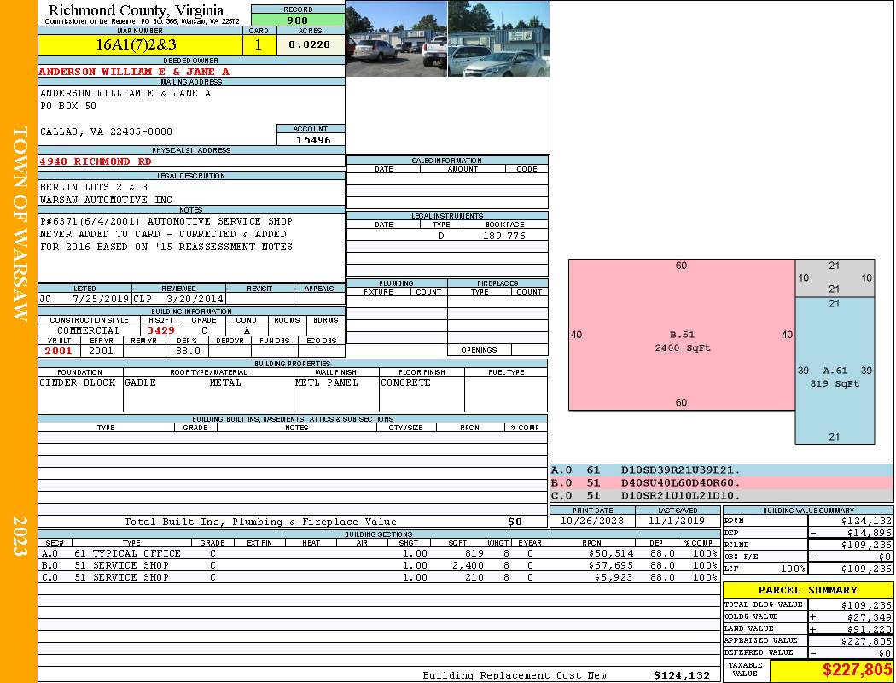Select roof material METAL
This screenshot has height=683, width=896.
[x=225, y=382]
